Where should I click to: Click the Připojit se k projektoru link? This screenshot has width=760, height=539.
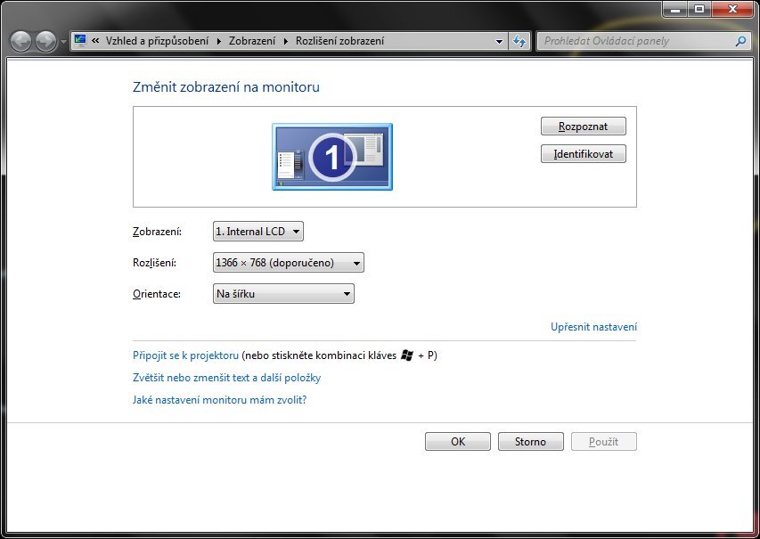[x=185, y=355]
